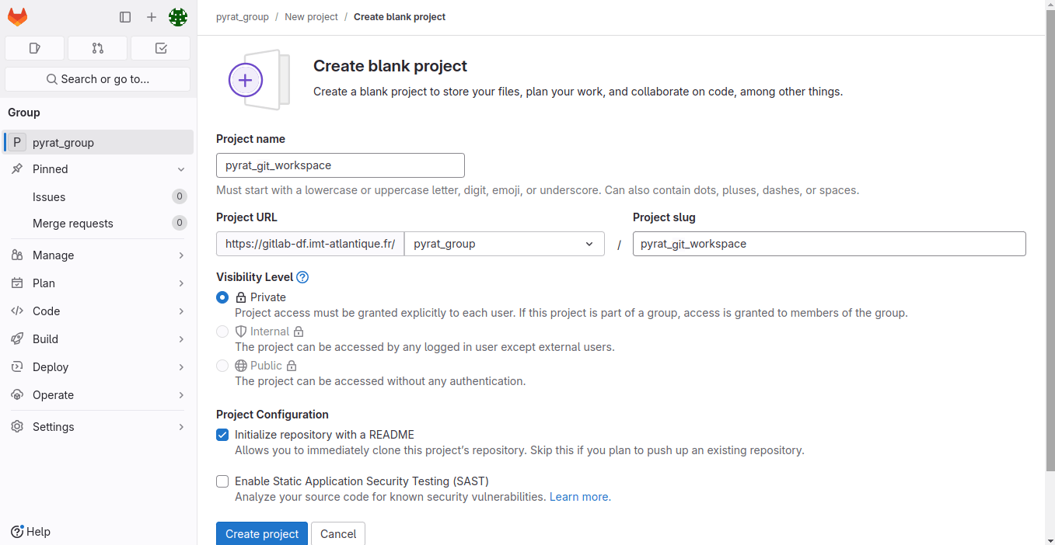Open the merge requests icon shortcut

(x=97, y=48)
